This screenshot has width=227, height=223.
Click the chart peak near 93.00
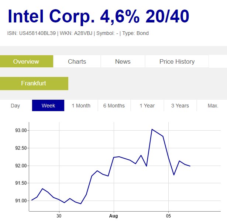tap(152, 129)
